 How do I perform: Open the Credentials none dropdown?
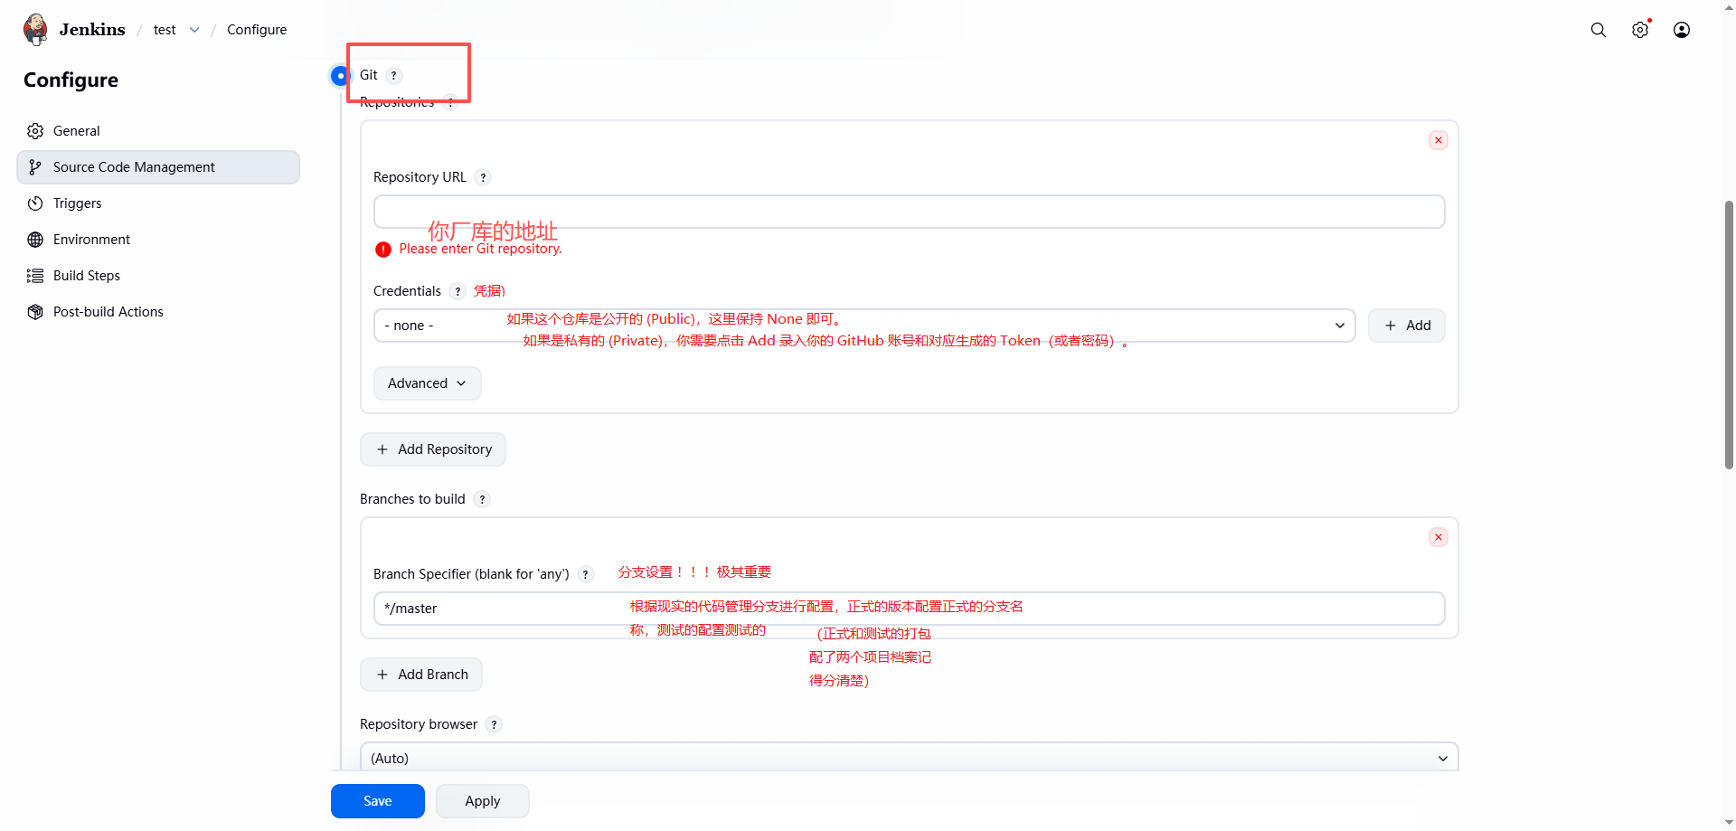click(x=864, y=326)
